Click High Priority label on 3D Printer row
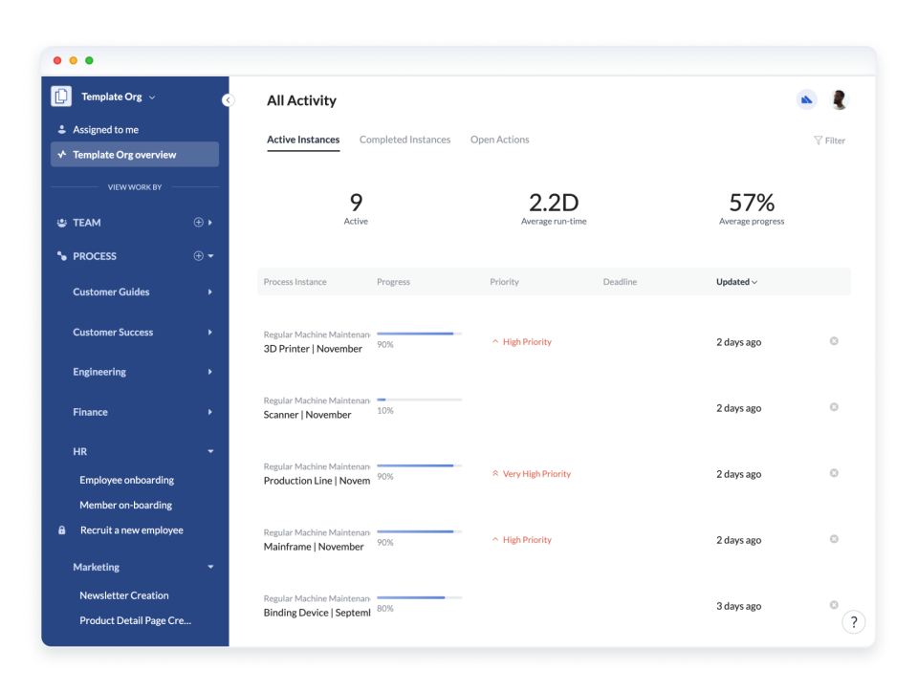This screenshot has height=691, width=918. 522,342
